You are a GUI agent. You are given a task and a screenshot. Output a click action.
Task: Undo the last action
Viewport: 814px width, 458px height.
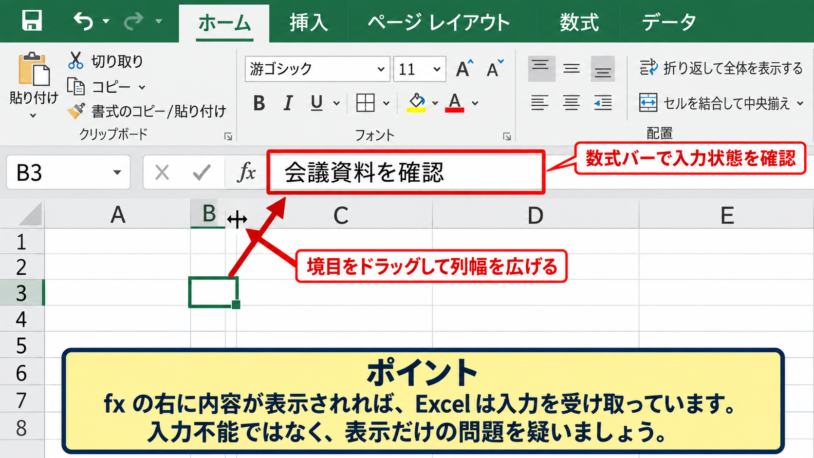pos(83,21)
